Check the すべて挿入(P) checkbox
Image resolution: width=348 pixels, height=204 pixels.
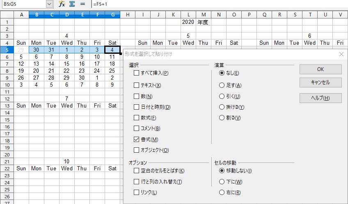point(136,73)
